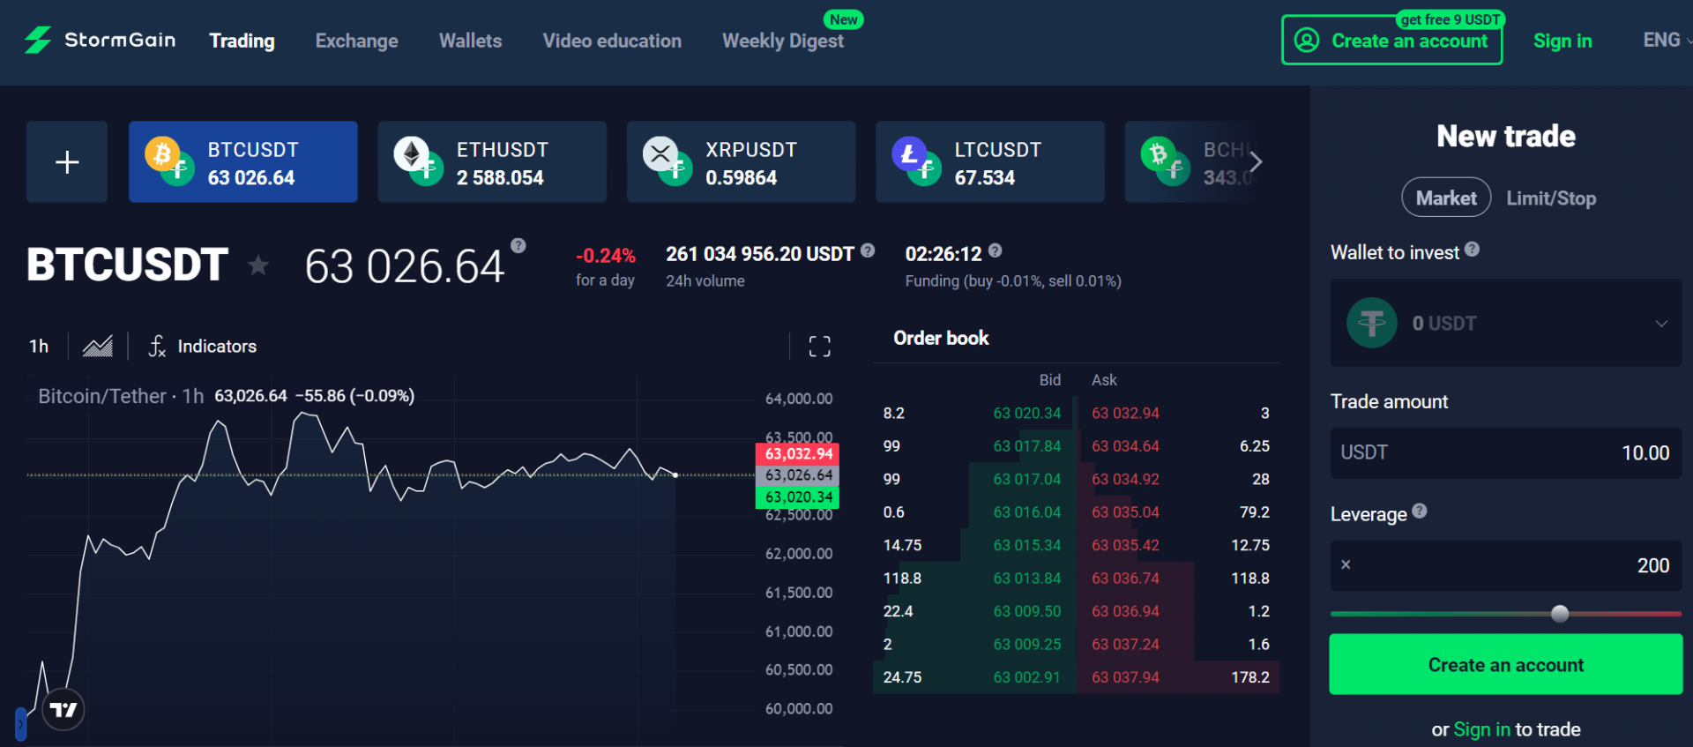Click the TradingView logo on chart

point(63,710)
